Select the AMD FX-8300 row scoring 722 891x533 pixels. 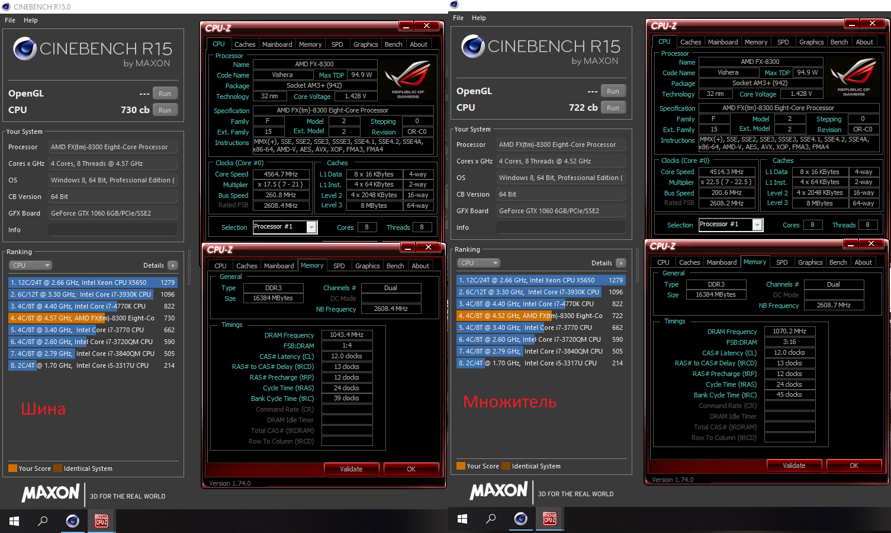541,316
